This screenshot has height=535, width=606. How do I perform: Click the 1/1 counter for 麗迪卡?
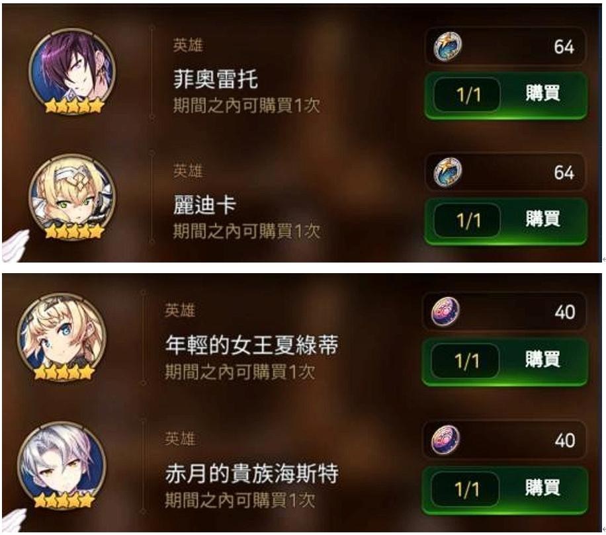(x=467, y=220)
